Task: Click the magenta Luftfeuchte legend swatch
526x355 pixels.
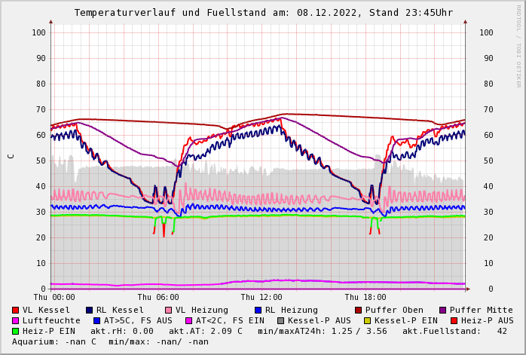Action: (x=15, y=320)
